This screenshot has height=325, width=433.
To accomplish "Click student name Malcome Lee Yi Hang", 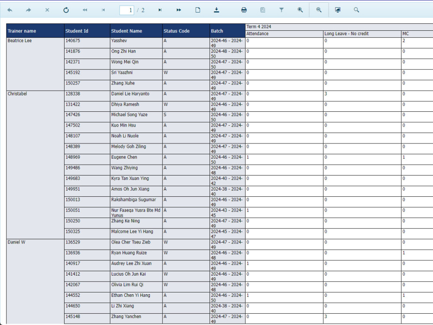I will pyautogui.click(x=132, y=231).
